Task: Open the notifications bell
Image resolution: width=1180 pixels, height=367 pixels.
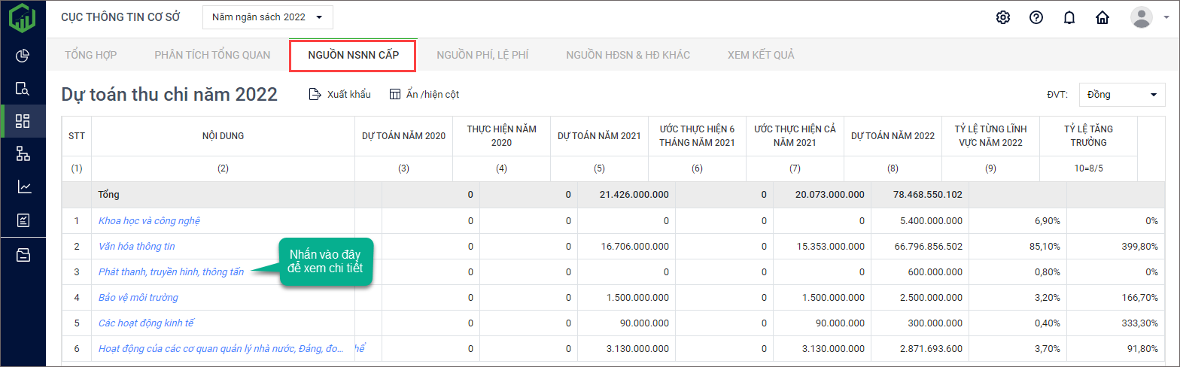Action: tap(1069, 17)
